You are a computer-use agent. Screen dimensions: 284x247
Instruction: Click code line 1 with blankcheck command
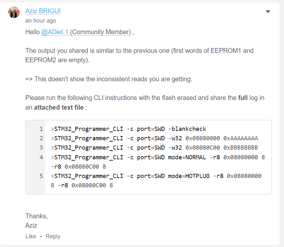(128, 129)
